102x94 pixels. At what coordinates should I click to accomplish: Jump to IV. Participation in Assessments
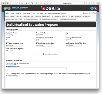[x=80, y=16]
